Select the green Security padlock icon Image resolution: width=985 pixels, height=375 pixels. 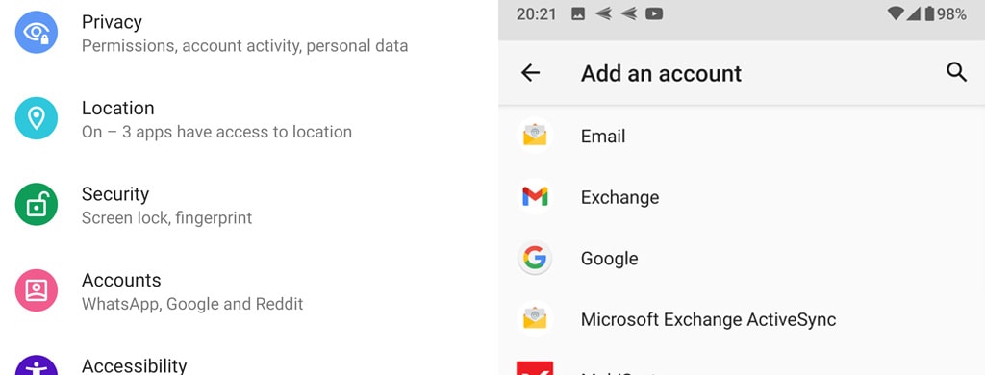click(37, 204)
